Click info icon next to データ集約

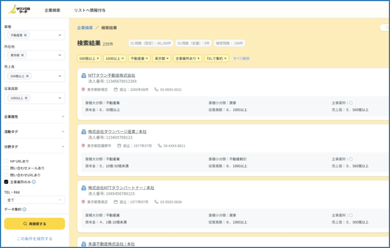(x=24, y=210)
